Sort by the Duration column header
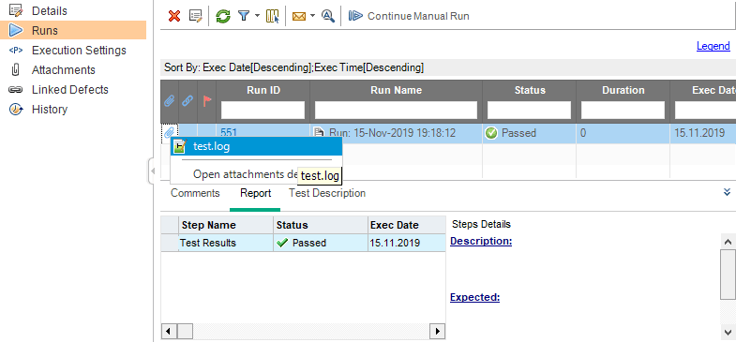 [623, 90]
